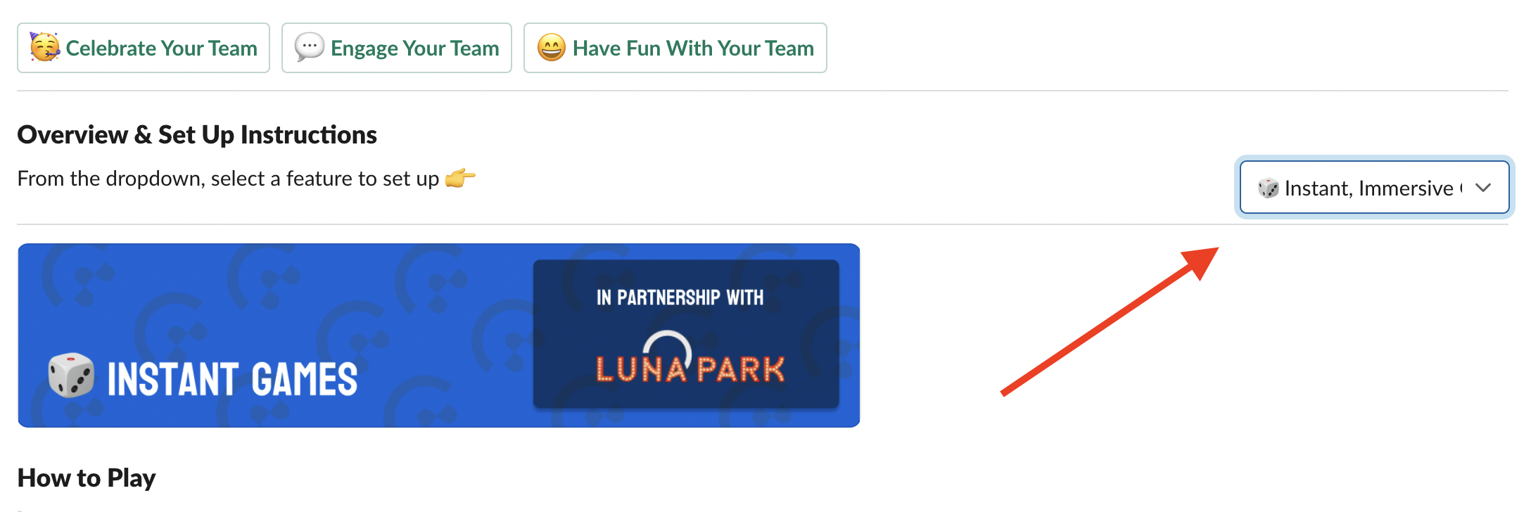Click the IN PARTNERSHIP WITH text
The height and width of the screenshot is (512, 1531).
point(680,297)
